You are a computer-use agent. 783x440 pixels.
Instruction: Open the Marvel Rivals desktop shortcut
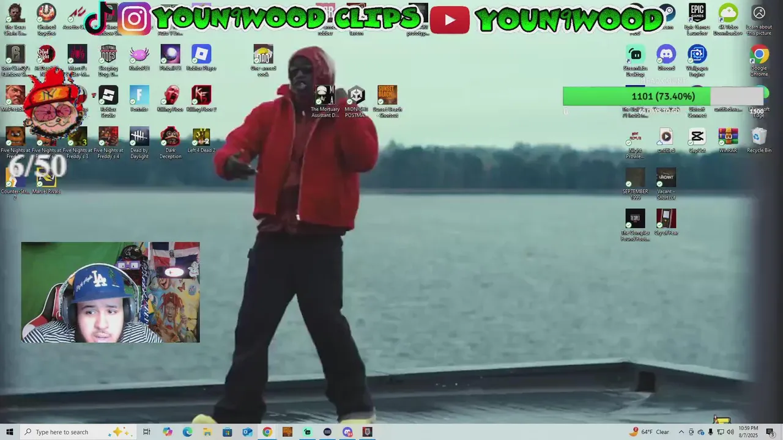tap(46, 182)
